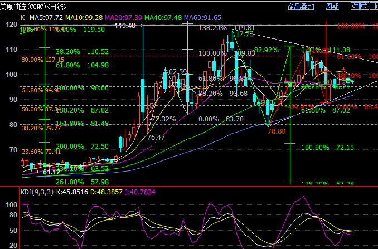Select the D:48.3857 value label
Viewport: 378px width, 249px height.
pos(106,192)
